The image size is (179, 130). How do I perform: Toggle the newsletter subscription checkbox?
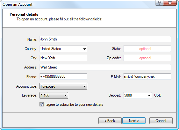click(41, 105)
